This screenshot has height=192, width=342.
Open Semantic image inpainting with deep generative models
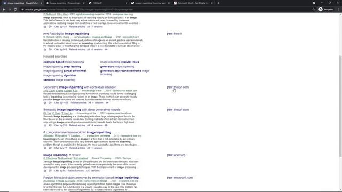[x=82, y=110]
